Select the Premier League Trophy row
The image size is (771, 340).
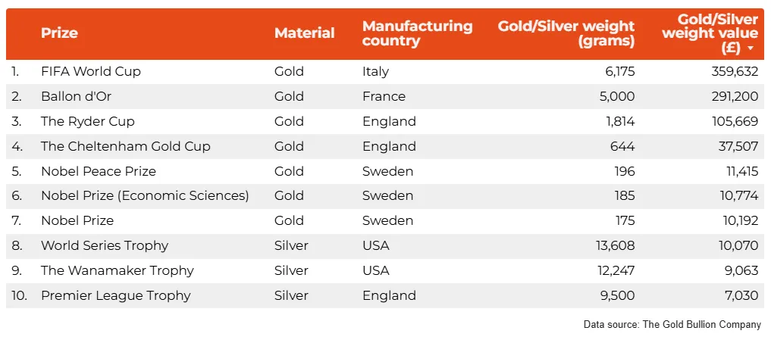(x=115, y=295)
